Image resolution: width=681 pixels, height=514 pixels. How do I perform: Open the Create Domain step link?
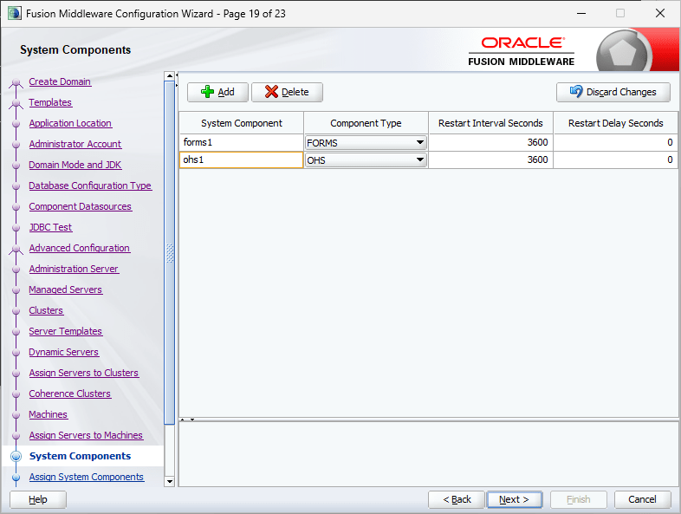coord(60,81)
